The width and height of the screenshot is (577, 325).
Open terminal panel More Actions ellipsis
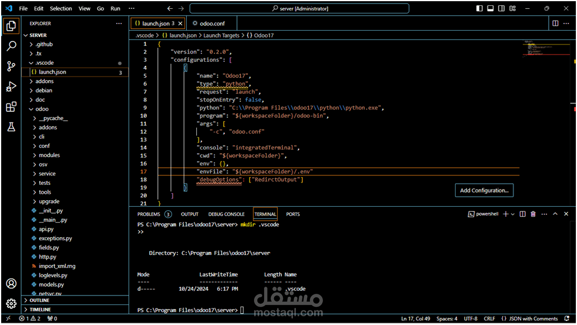(544, 214)
